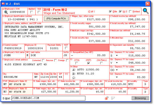Check the Reissue checkbox
The width and height of the screenshot is (154, 105).
(x=55, y=60)
